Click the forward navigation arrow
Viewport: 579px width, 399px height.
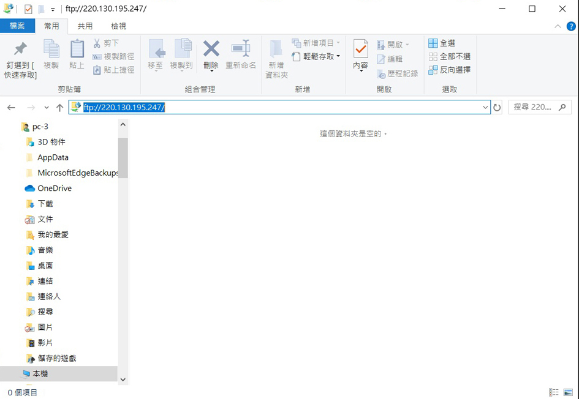tap(31, 107)
